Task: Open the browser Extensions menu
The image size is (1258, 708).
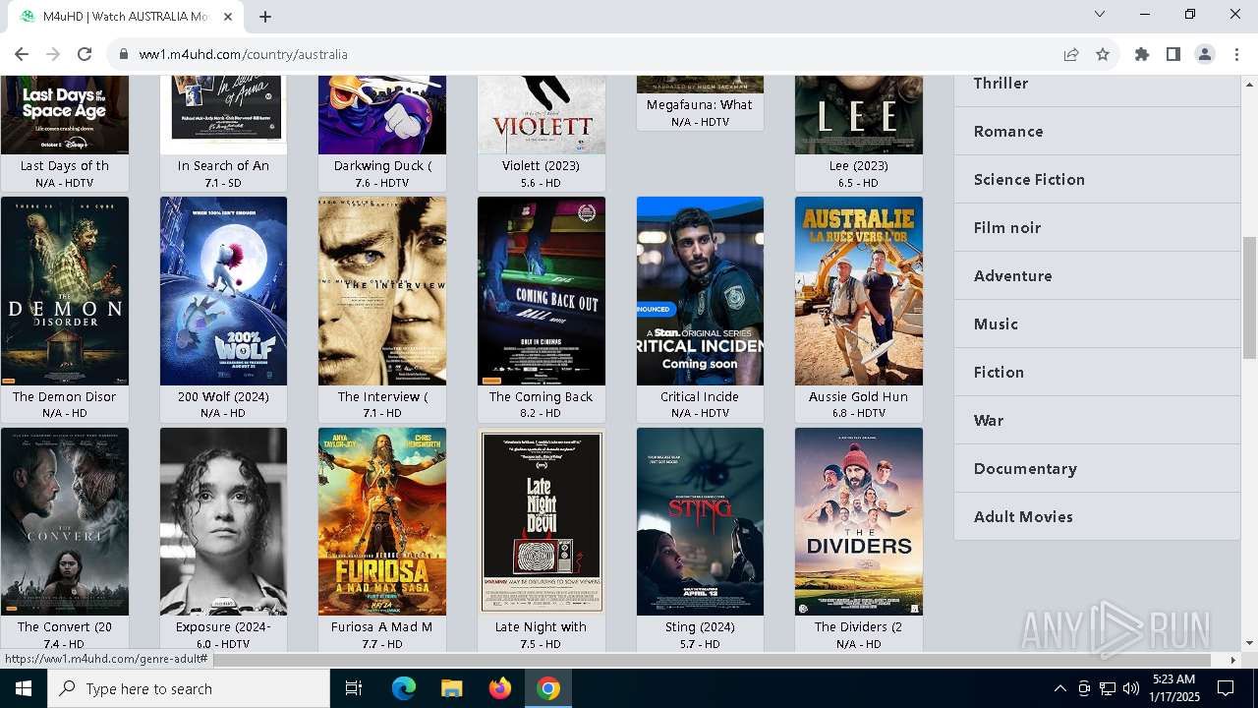Action: [1142, 54]
